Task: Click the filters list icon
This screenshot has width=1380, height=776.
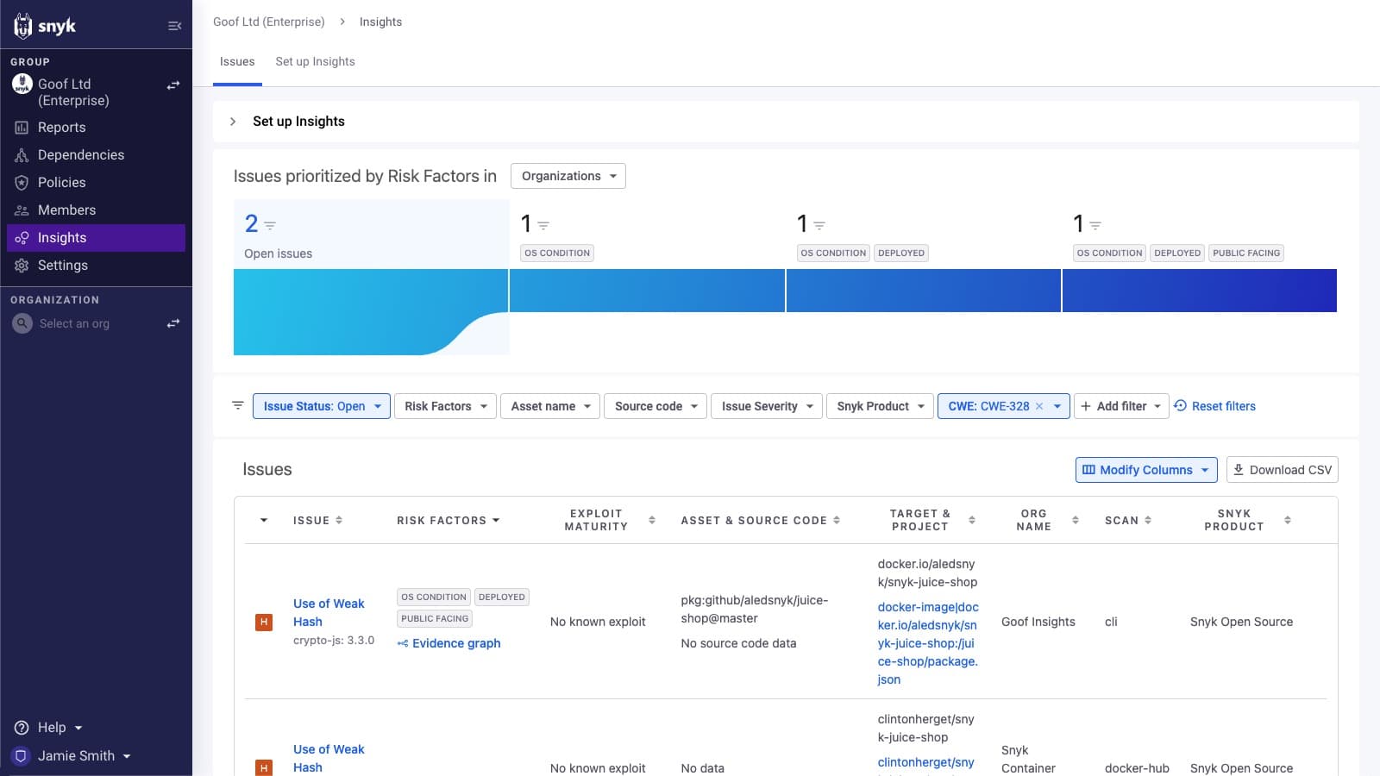Action: point(238,405)
